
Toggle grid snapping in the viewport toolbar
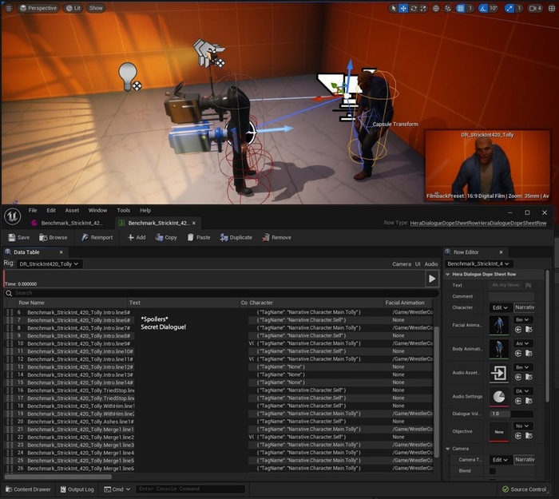(460, 8)
